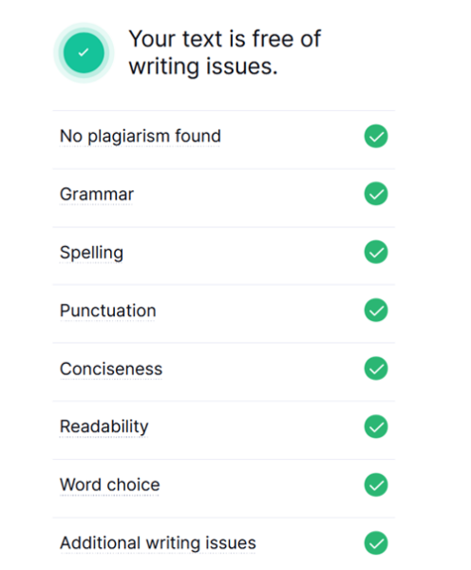Select the Spelling status checkmark
Screen dimensions: 471x570
coord(376,252)
